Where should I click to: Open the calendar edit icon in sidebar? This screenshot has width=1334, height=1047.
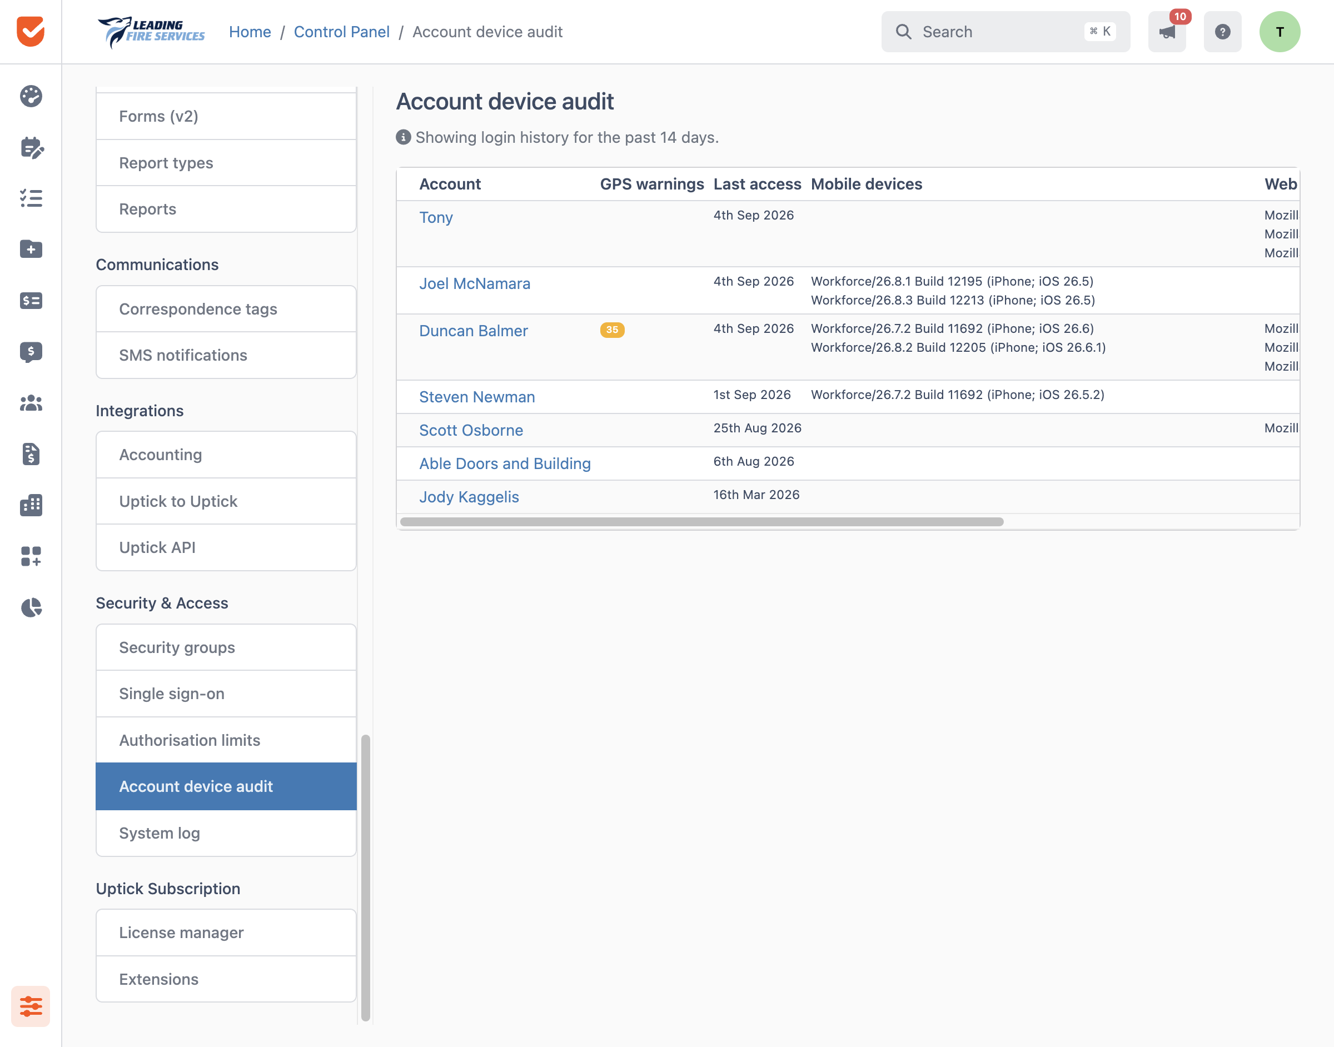[x=31, y=148]
